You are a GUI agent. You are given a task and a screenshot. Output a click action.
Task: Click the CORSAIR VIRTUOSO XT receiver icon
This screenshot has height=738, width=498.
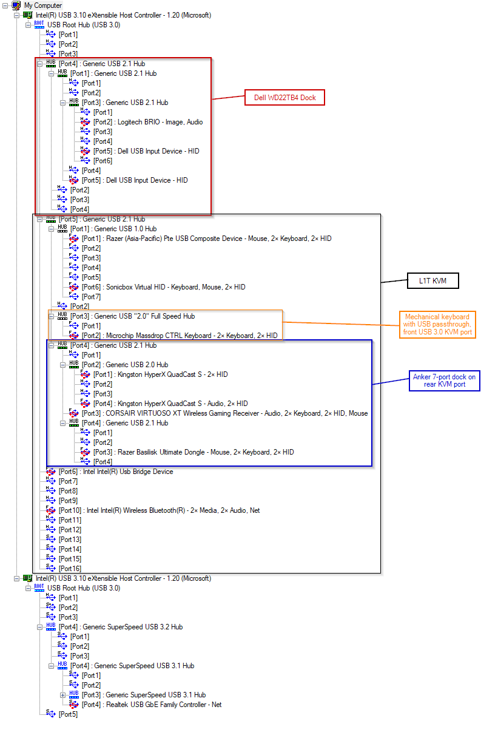pyautogui.click(x=74, y=413)
